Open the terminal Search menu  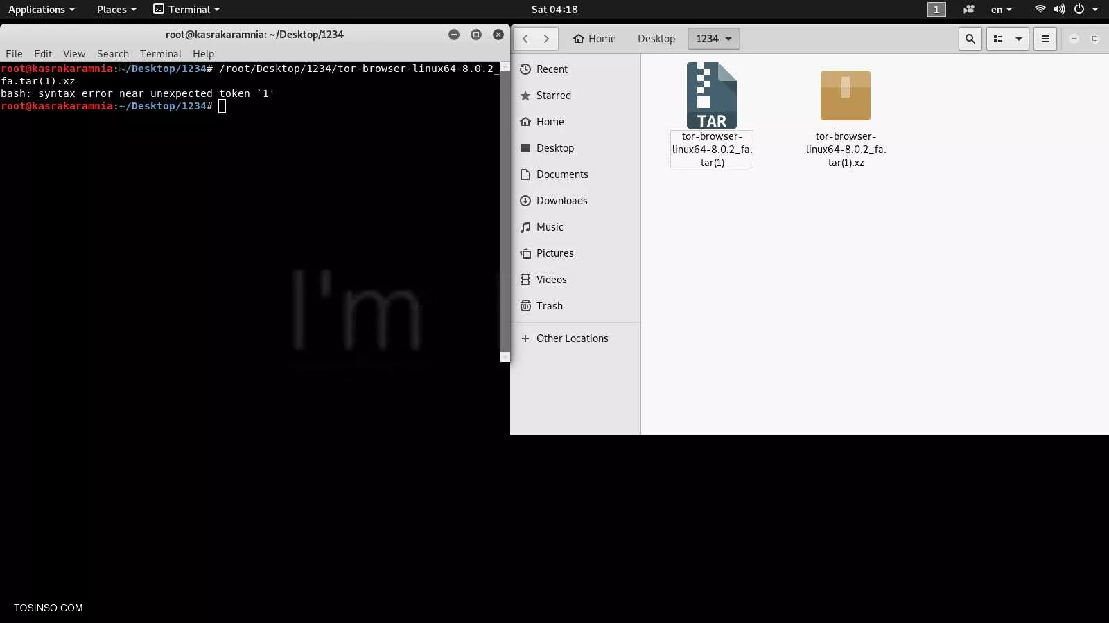pos(112,54)
